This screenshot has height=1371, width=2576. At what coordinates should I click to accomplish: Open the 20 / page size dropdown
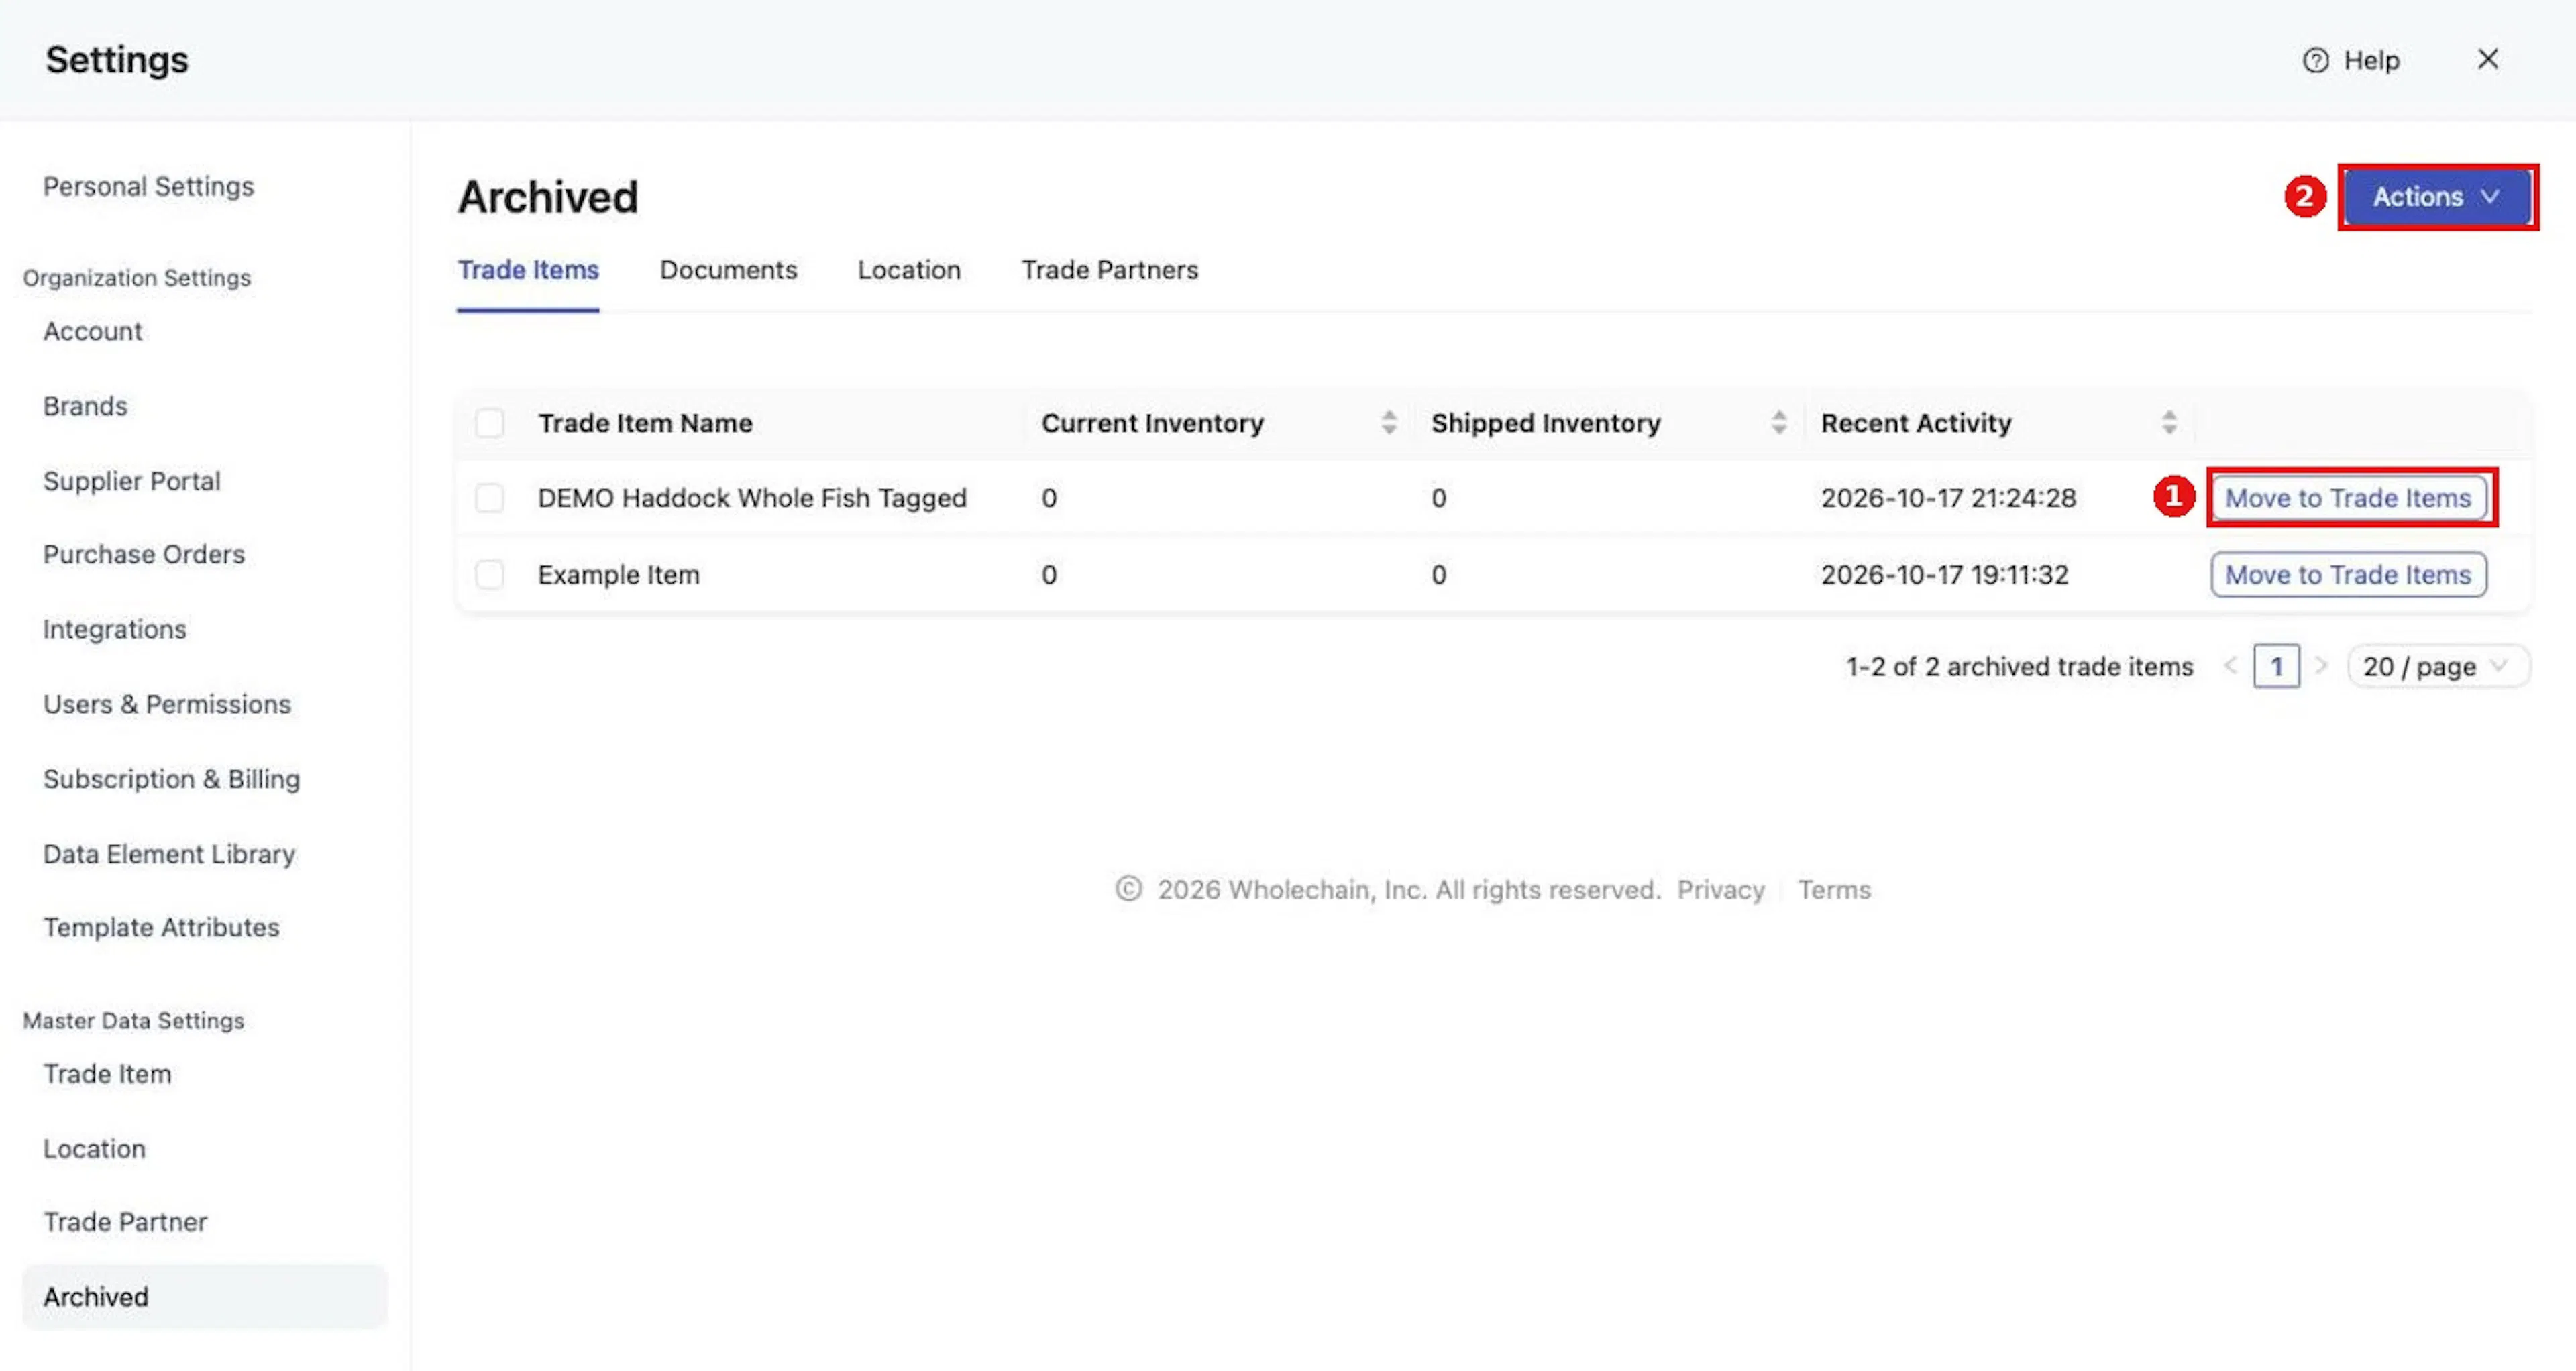(x=2438, y=667)
